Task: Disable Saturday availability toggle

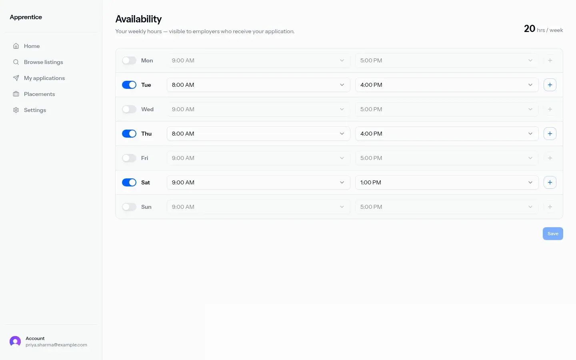Action: (129, 182)
